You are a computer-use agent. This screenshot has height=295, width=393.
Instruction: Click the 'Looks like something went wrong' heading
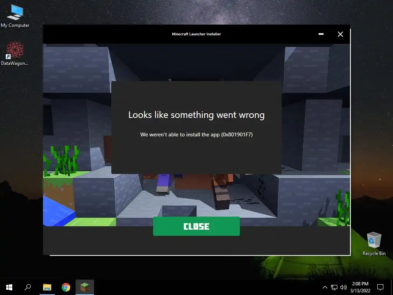pos(196,115)
